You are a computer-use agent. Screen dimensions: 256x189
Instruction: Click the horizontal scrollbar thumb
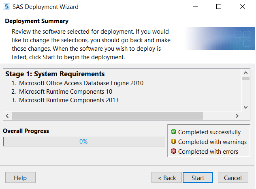(x=107, y=116)
